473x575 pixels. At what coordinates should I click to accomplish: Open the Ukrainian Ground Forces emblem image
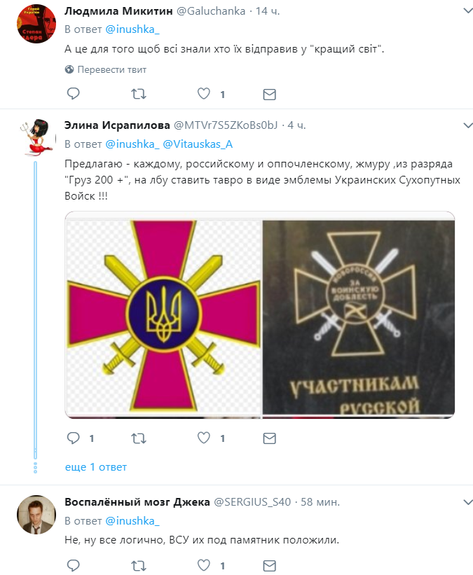click(163, 314)
